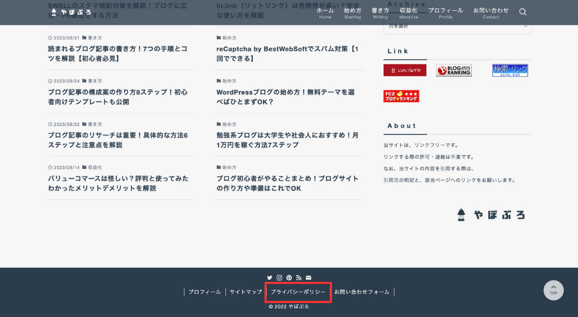Go to ホーム Home menu item
Image resolution: width=578 pixels, height=317 pixels.
pyautogui.click(x=325, y=14)
